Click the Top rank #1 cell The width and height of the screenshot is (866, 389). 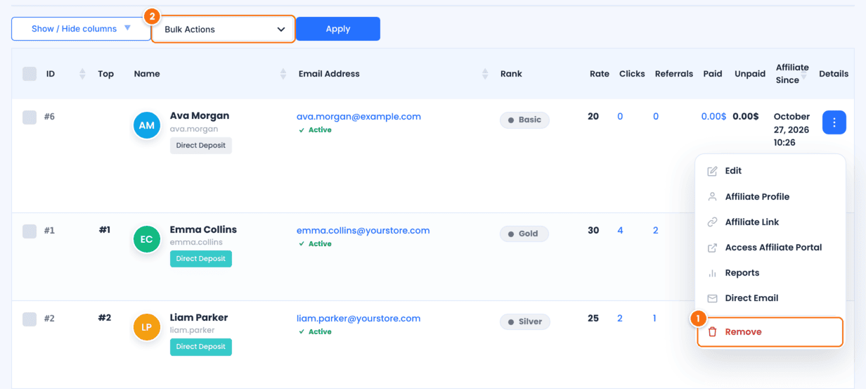(x=105, y=230)
